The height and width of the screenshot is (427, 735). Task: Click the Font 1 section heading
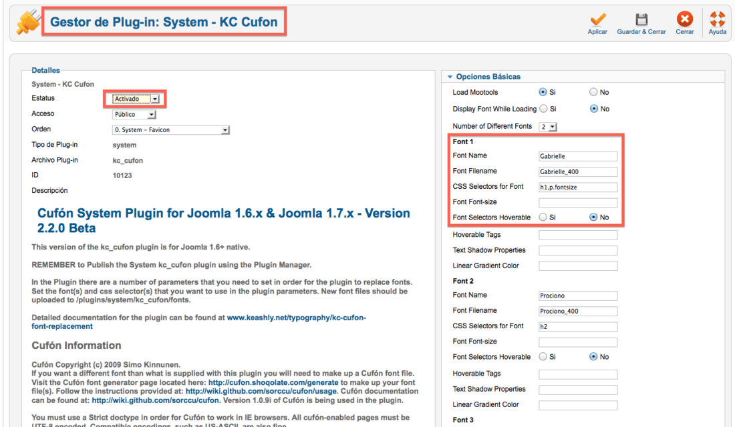click(x=463, y=141)
